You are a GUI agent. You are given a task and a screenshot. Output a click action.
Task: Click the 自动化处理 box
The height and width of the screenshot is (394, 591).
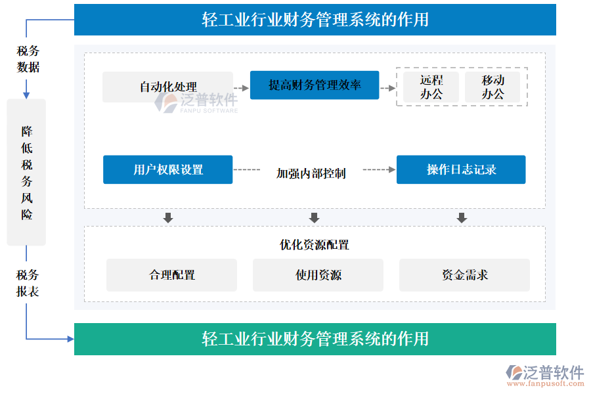167,87
